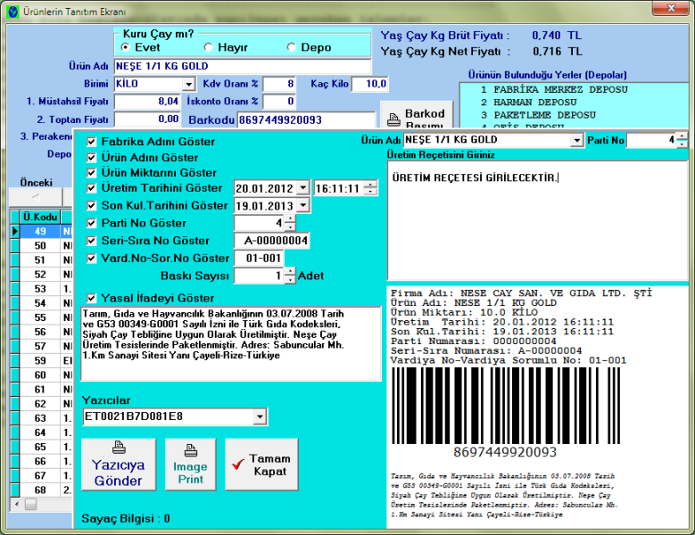Uncheck Seri-Sıra No Göster
Viewport: 695px width, 535px height.
tap(92, 241)
